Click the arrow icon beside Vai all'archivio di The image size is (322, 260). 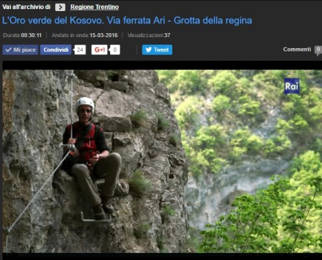coord(60,7)
